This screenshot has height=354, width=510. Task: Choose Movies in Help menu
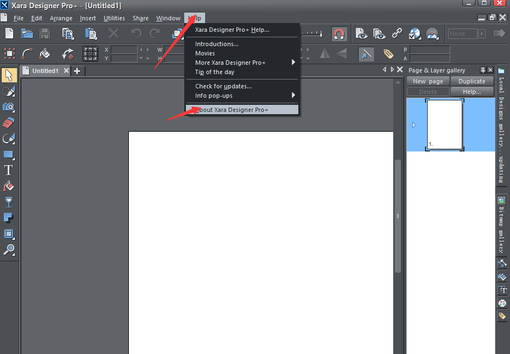click(242, 53)
